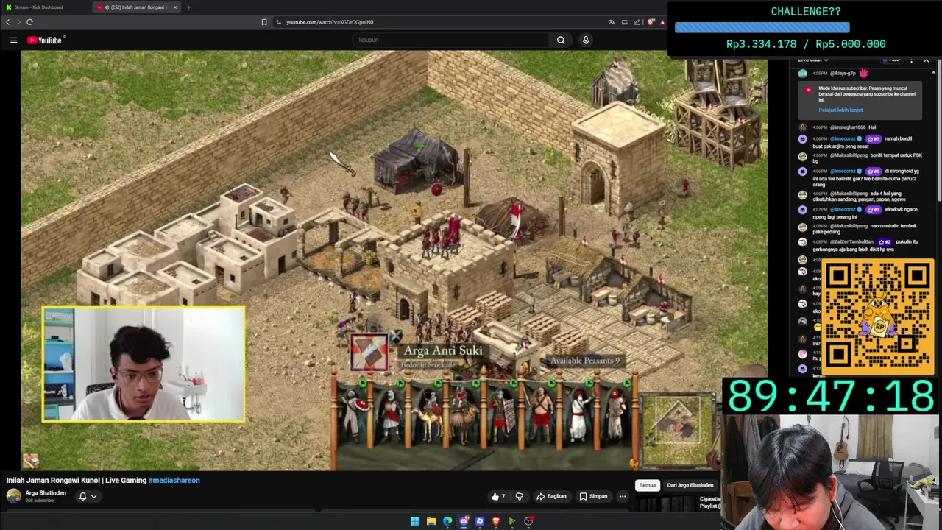Screen dimensions: 942x530
Task: Open the Windows Start menu
Action: tap(415, 521)
